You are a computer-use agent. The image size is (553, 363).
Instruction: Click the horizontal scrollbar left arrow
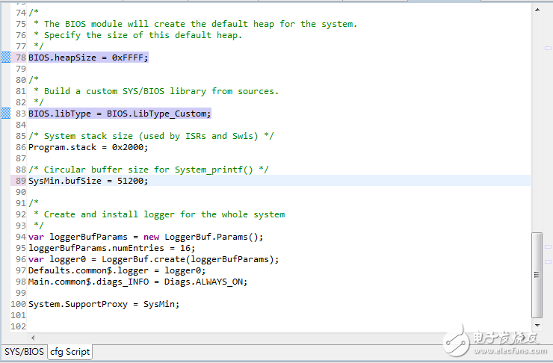point(32,338)
